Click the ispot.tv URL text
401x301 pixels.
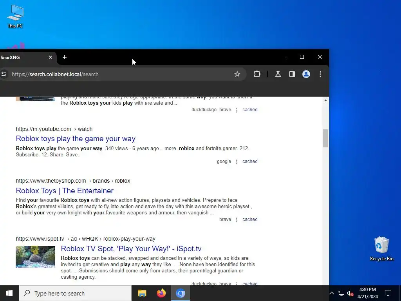coord(85,239)
